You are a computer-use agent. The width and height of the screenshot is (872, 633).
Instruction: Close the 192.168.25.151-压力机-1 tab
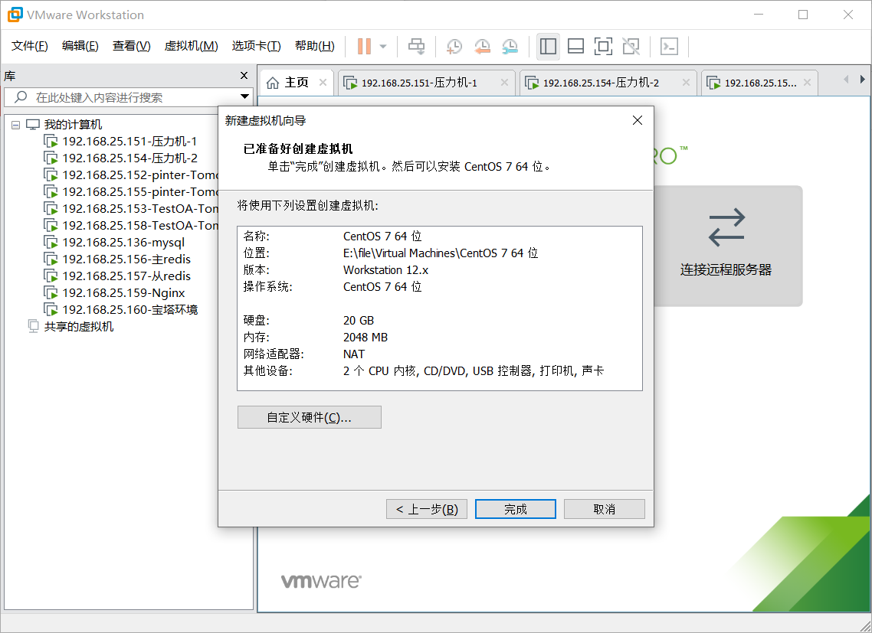(504, 82)
